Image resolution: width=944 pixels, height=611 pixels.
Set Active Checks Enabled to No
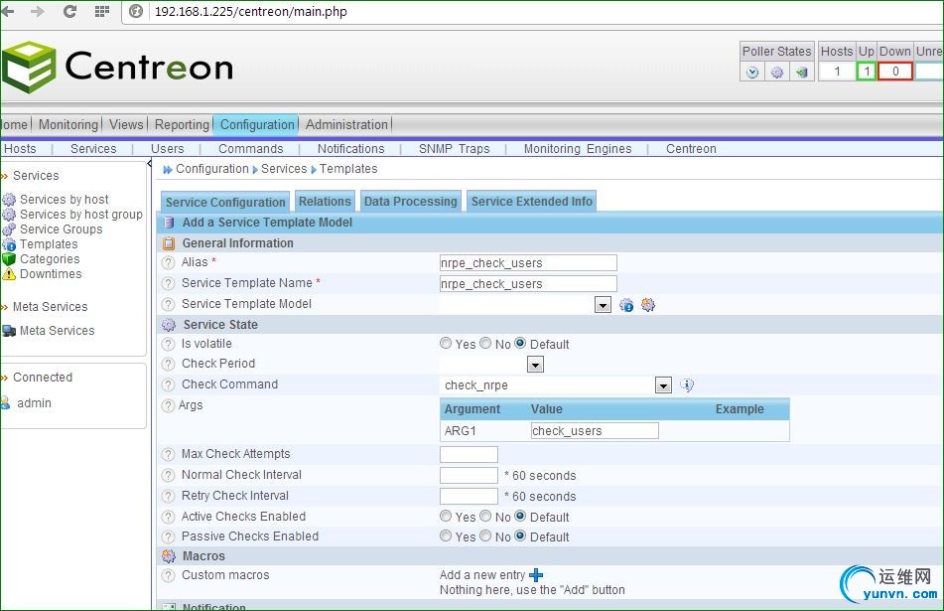pyautogui.click(x=485, y=516)
